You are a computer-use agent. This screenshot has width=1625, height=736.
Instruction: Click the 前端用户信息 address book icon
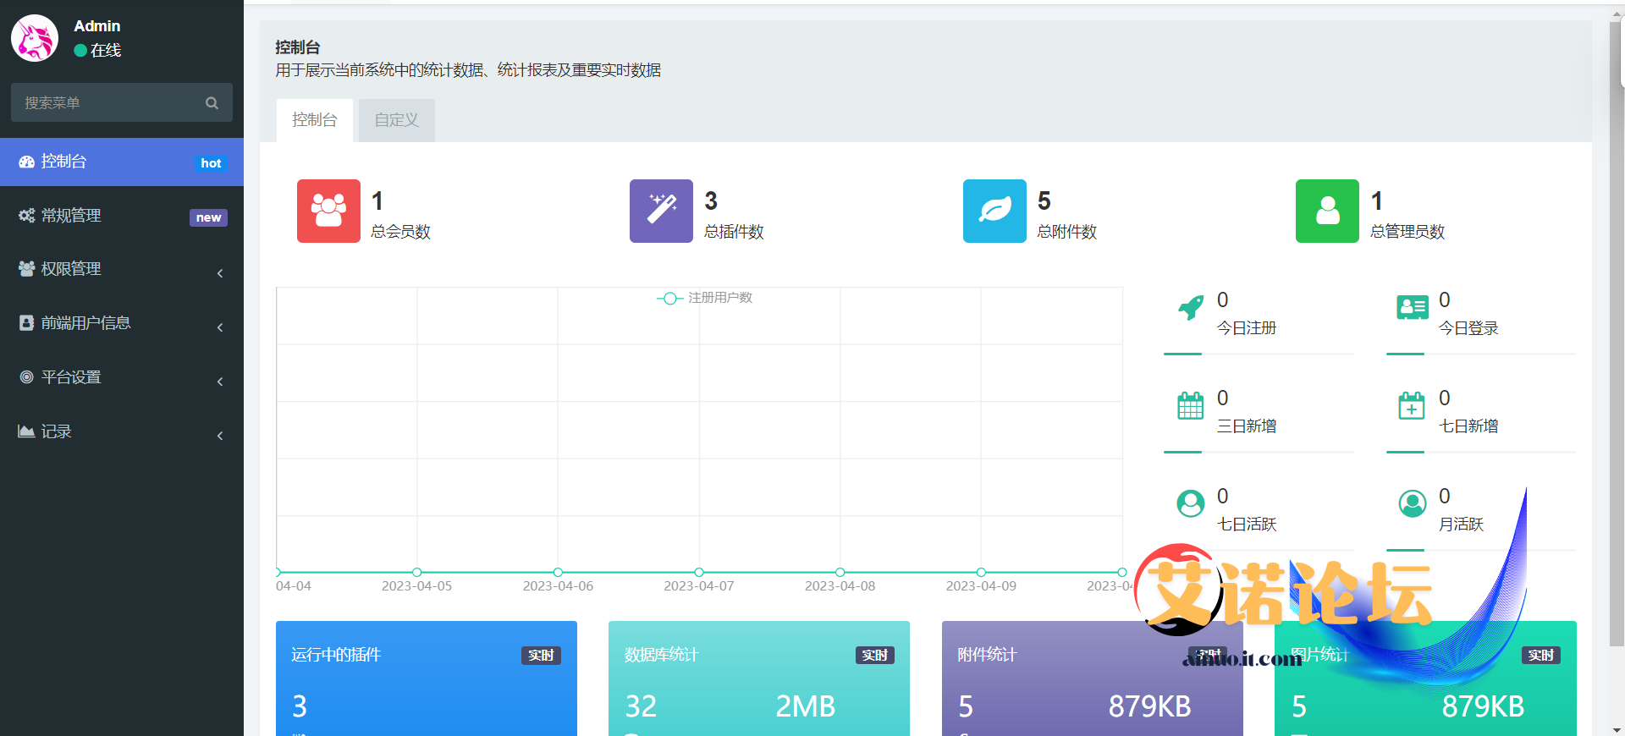pyautogui.click(x=27, y=322)
